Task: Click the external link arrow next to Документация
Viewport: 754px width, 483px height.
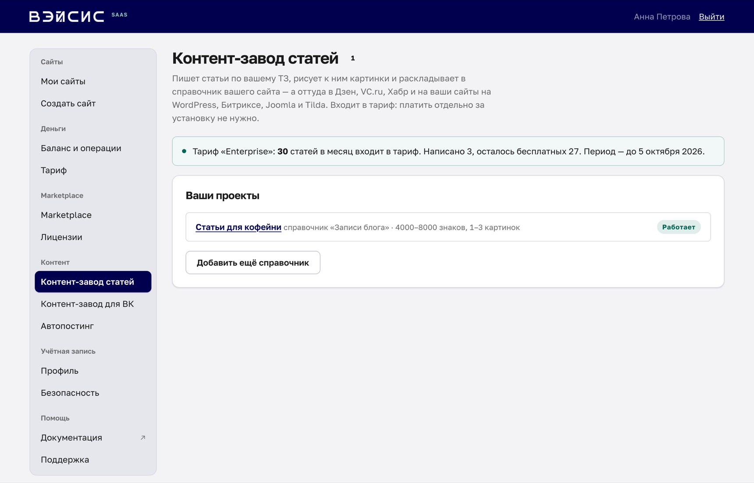Action: pos(143,437)
